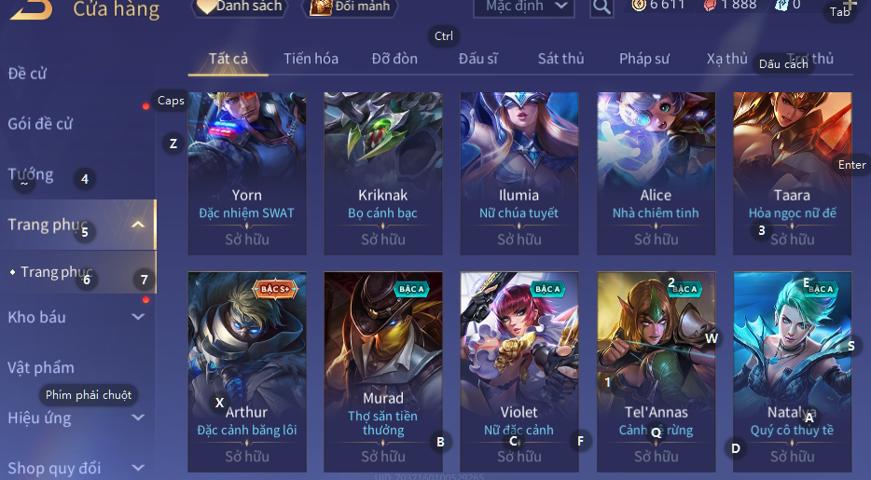Open Violet Nữ đặc cảnh skin card
The width and height of the screenshot is (871, 480).
[x=518, y=372]
